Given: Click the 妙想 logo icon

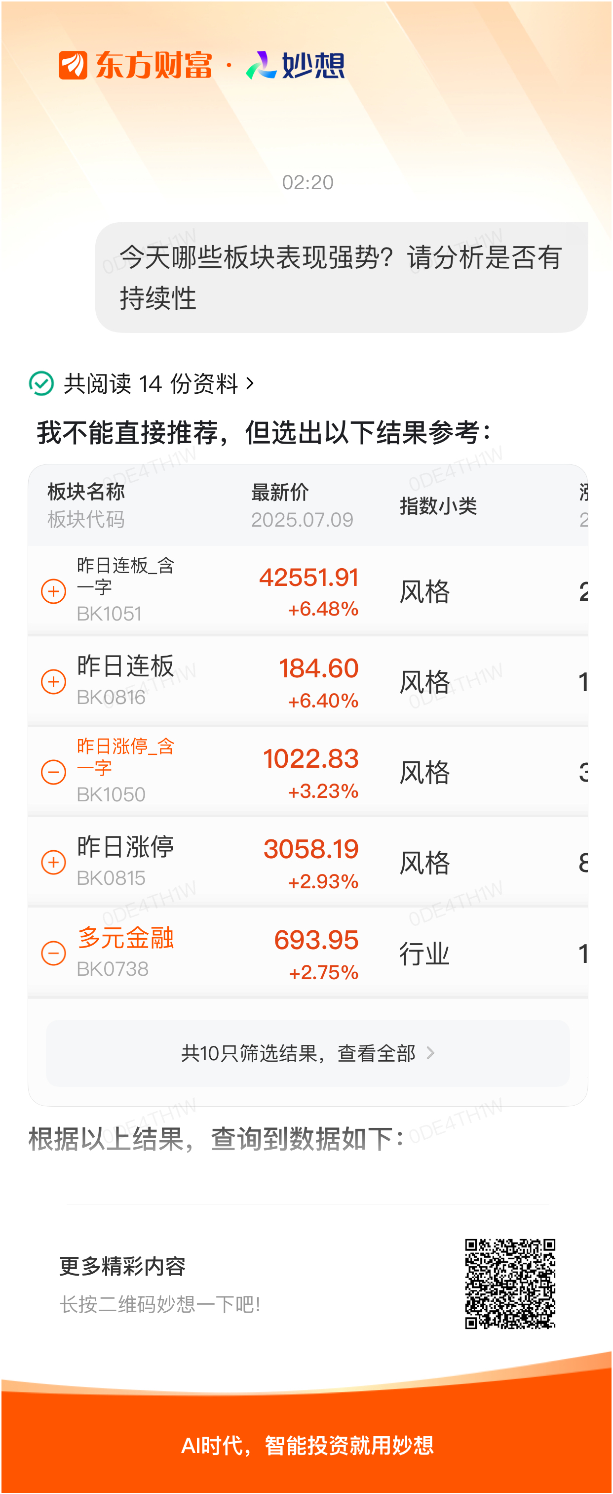Looking at the screenshot, I should click(261, 65).
